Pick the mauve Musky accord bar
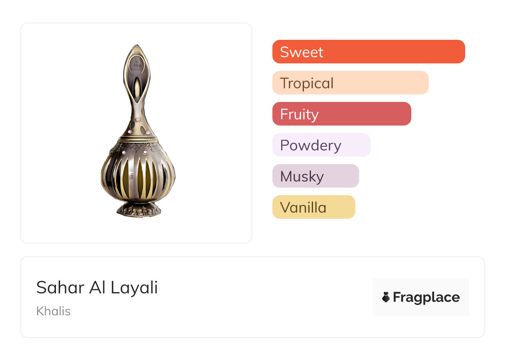Screen dimensions: 505x358 pos(315,176)
